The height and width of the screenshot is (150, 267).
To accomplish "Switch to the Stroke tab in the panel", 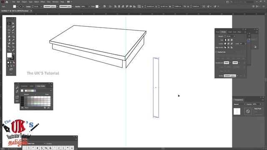I will tap(223, 32).
